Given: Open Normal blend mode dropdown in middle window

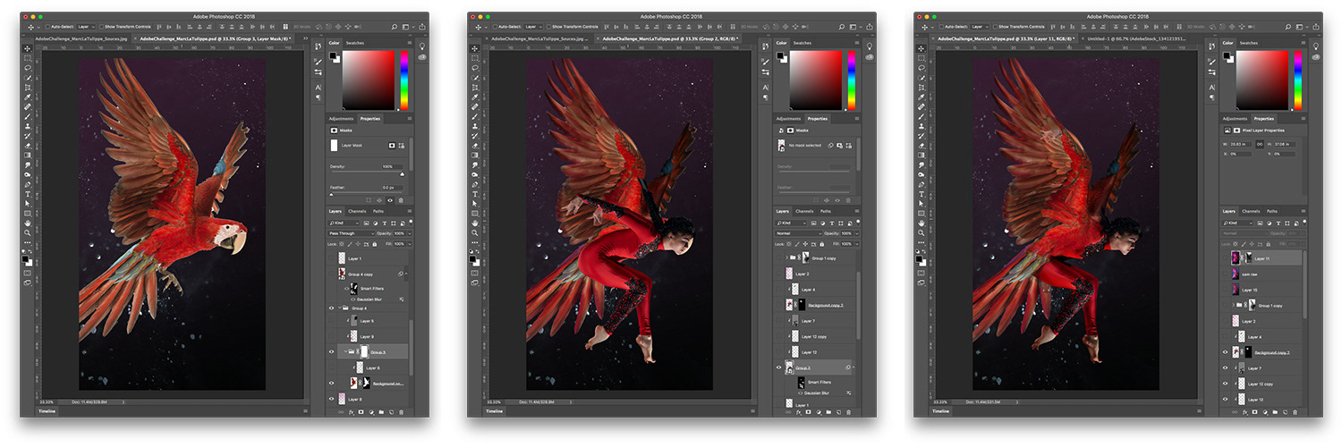Looking at the screenshot, I should (799, 233).
